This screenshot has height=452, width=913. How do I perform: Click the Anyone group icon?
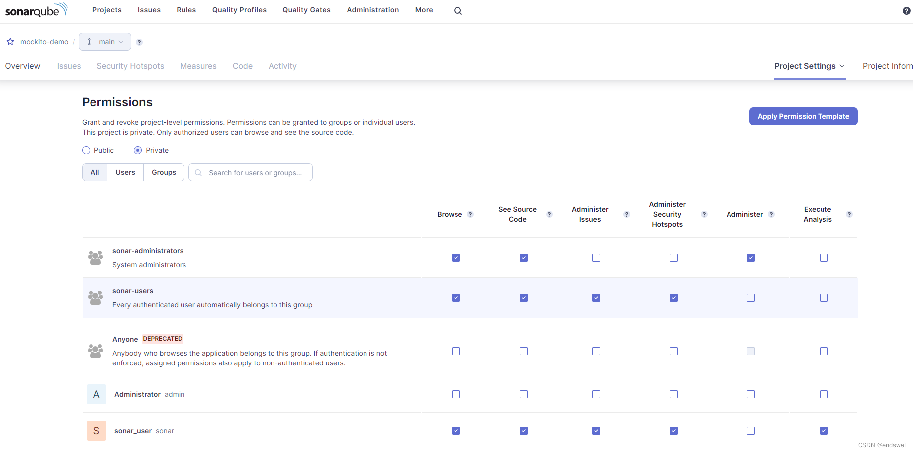pyautogui.click(x=95, y=351)
